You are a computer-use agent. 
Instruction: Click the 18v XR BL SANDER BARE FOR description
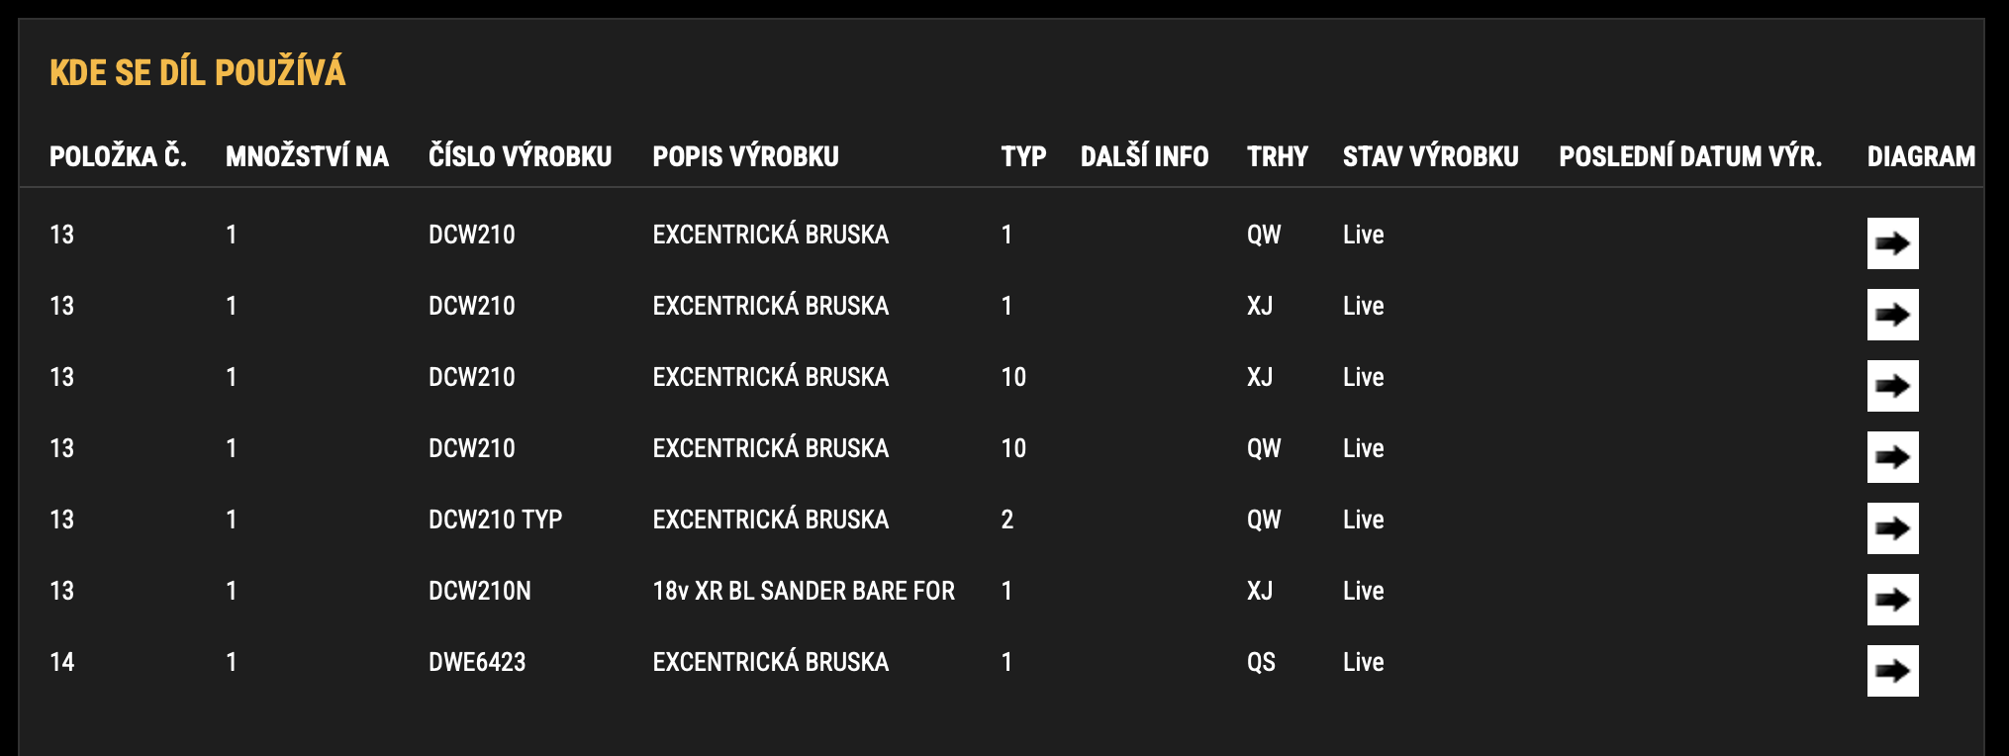tap(804, 591)
